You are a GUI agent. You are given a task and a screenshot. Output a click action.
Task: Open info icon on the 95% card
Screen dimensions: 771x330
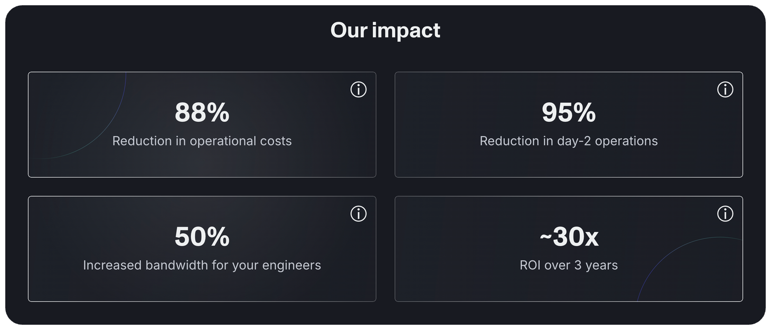(x=725, y=90)
